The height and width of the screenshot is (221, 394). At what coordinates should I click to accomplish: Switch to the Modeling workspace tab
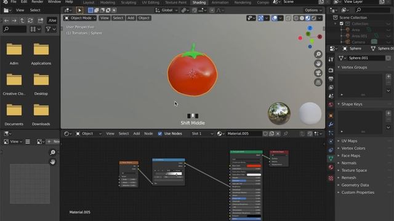click(x=108, y=2)
